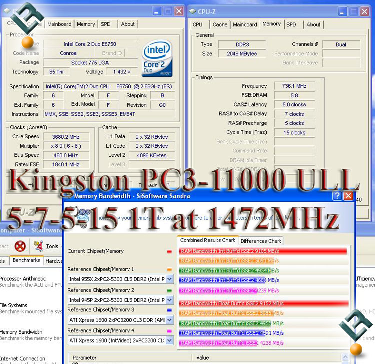Expand Reference Chipset/Memory 4 dropdown
Viewport: 375px width, 364px height.
[169, 340]
